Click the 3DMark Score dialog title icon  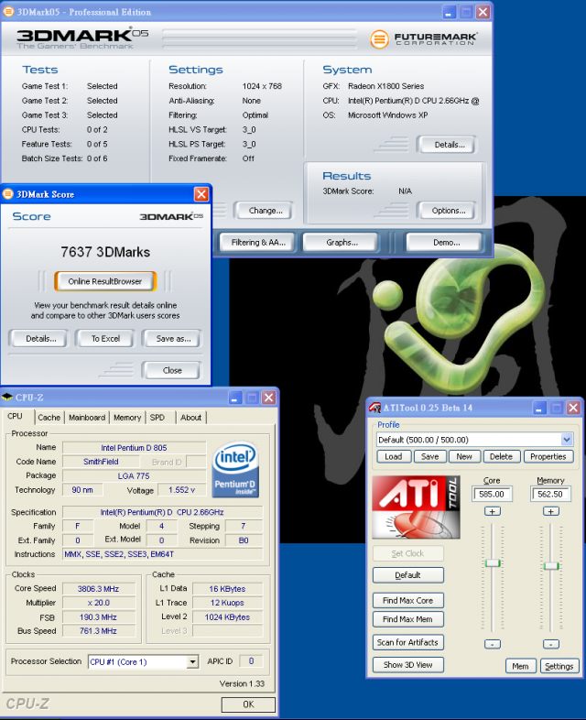(8, 194)
